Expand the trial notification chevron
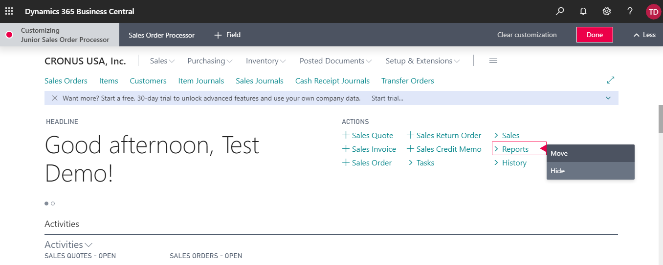Image resolution: width=663 pixels, height=265 pixels. pos(608,98)
